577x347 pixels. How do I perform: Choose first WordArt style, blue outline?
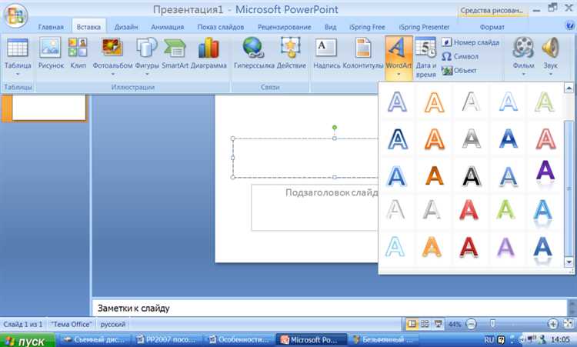[x=398, y=102]
